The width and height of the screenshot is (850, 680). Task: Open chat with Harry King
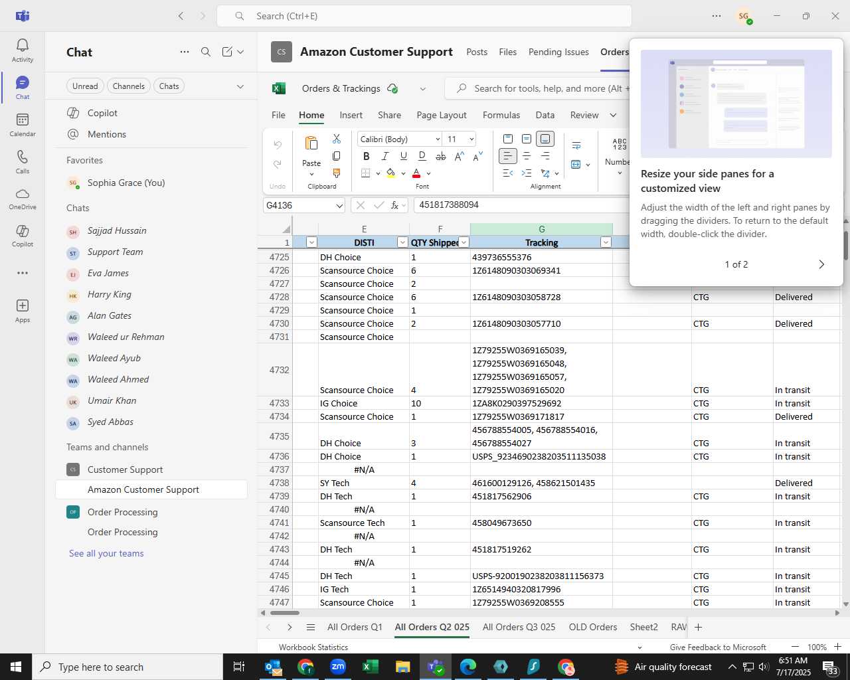151,294
